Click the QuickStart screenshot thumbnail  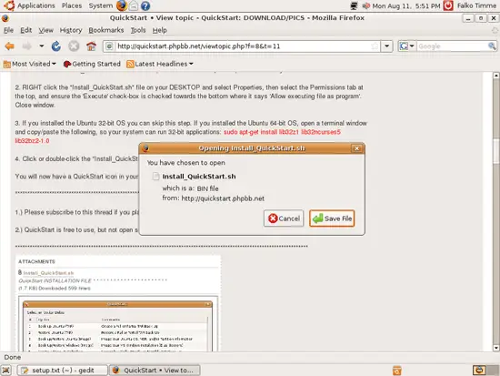[x=117, y=325]
